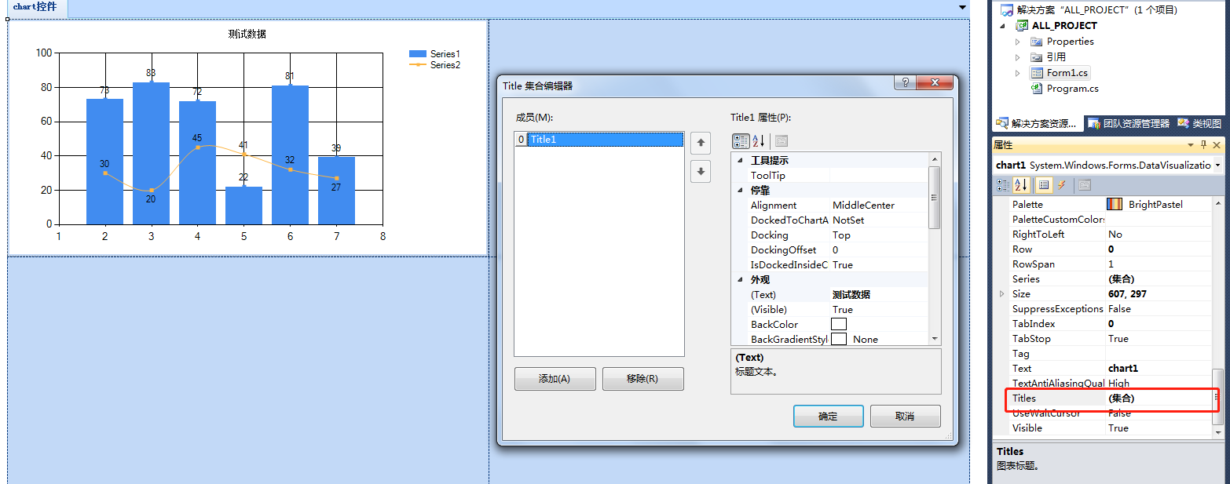The width and height of the screenshot is (1230, 484).
Task: Collapse the 外观 category in dialog
Action: tap(740, 279)
